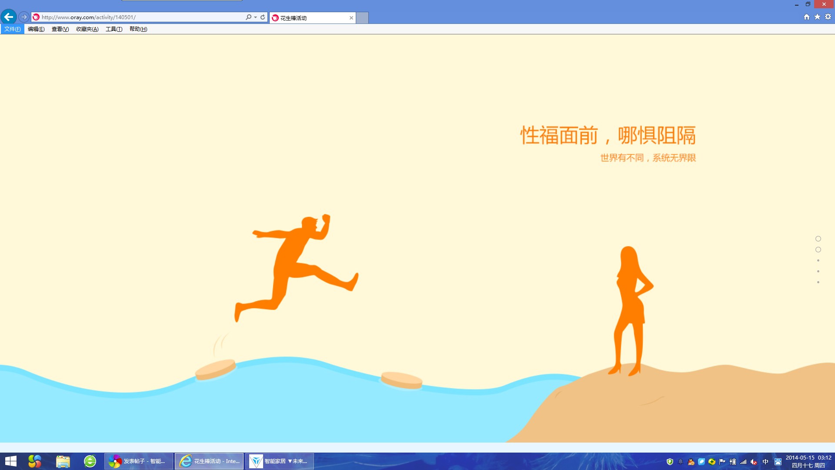Select the first slide navigation dot
Screen dimensions: 835x470
pos(818,238)
